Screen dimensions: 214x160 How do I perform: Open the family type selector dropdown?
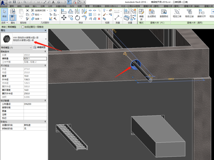[46, 39]
